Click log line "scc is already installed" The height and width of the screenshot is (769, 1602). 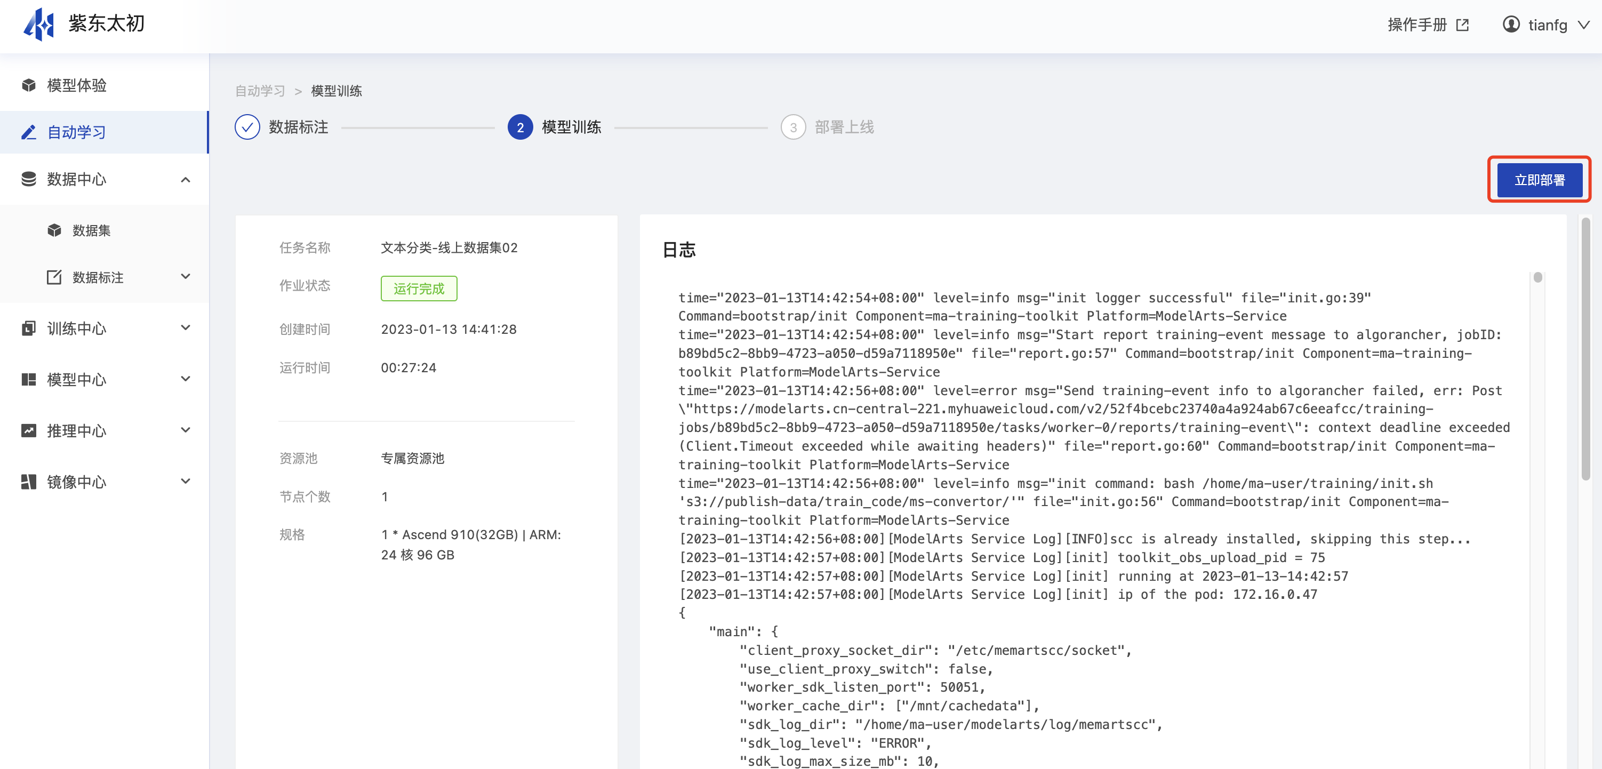[x=1075, y=539]
